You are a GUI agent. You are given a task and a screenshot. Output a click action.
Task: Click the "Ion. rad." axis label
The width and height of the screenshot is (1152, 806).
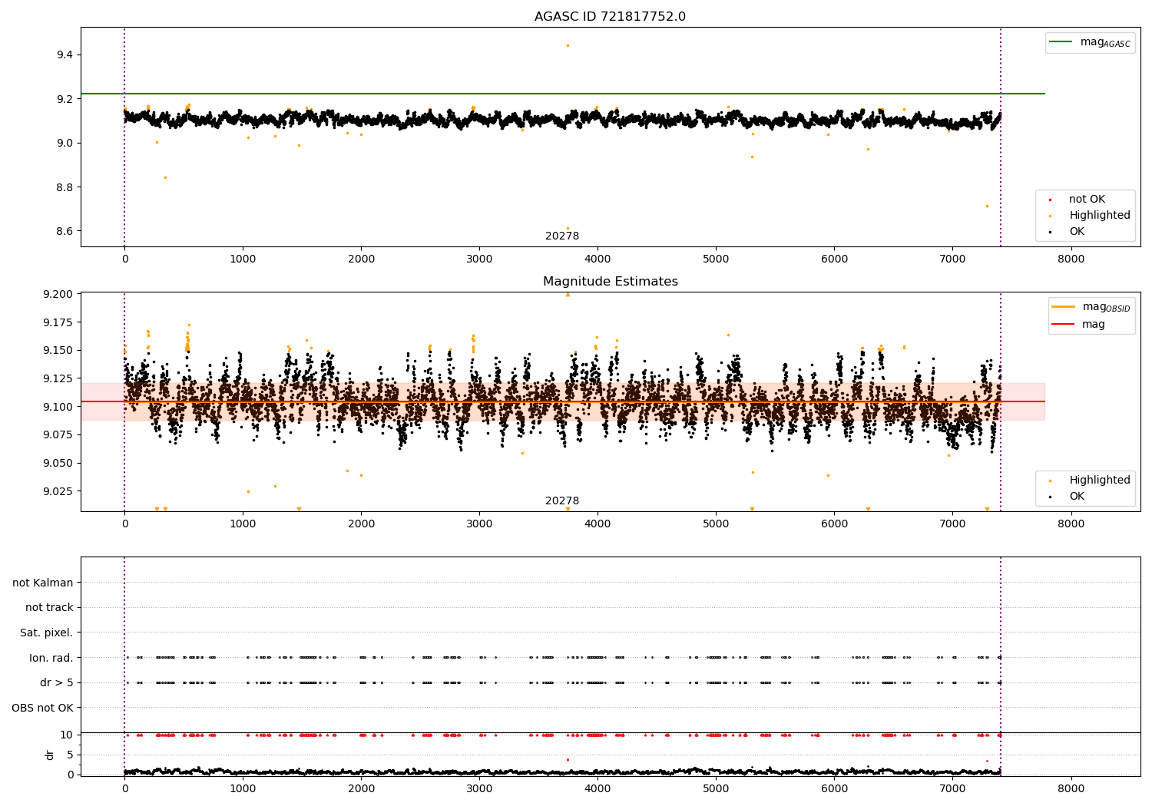[x=51, y=658]
